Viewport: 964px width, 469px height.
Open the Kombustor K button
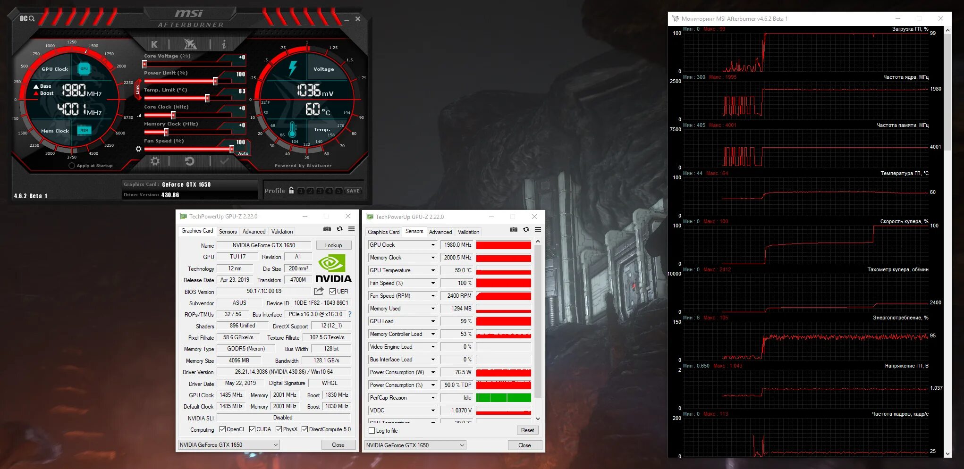pos(154,44)
